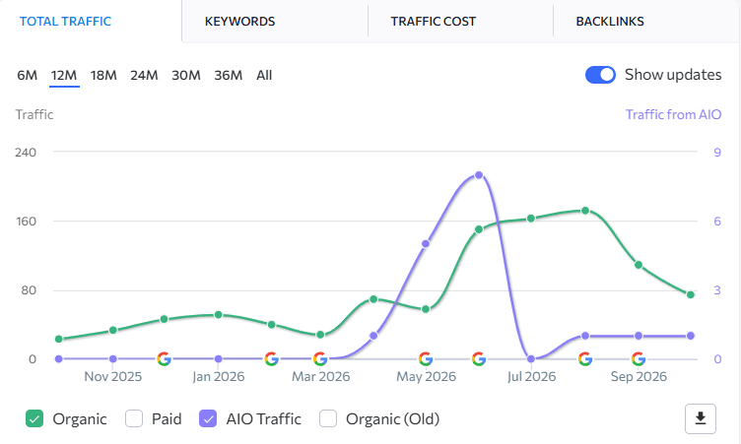Click the Sep 2026 axis label
The width and height of the screenshot is (741, 444).
(x=639, y=376)
